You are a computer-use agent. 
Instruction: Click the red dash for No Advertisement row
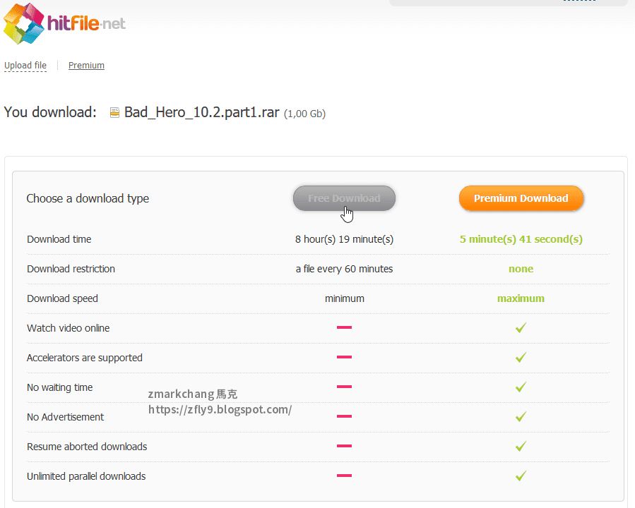click(344, 416)
